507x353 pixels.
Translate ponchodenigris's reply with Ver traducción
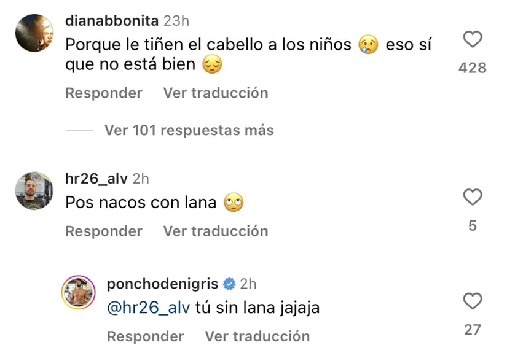(257, 336)
